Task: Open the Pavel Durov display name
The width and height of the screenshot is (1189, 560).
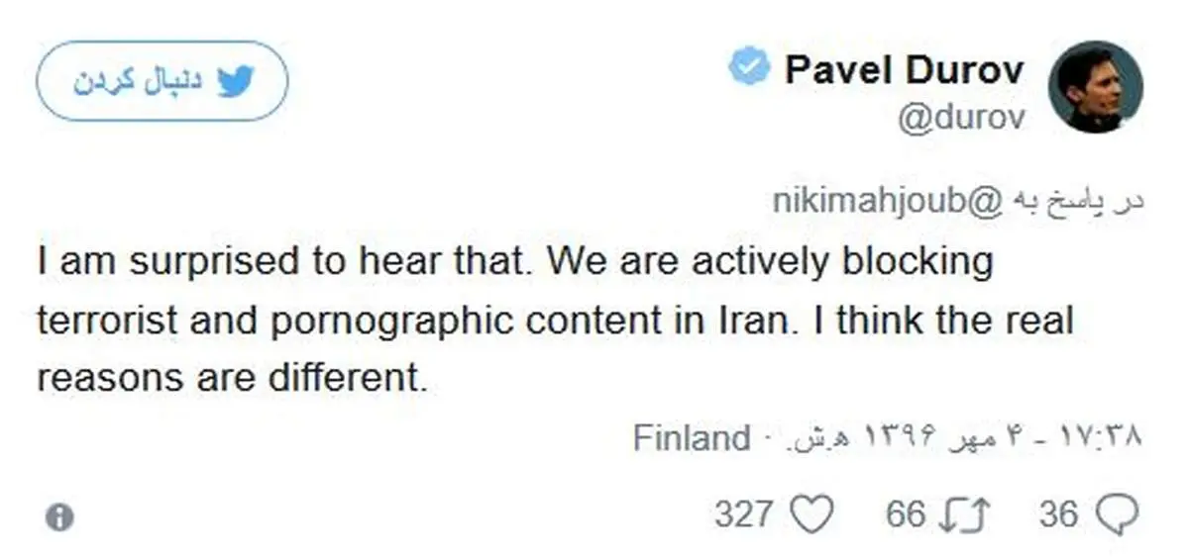Action: click(904, 70)
